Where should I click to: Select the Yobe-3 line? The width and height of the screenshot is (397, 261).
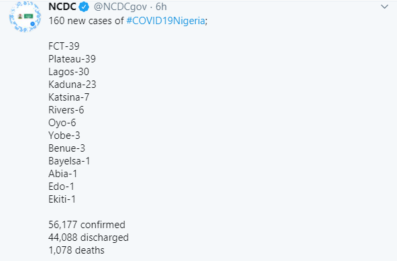64,136
